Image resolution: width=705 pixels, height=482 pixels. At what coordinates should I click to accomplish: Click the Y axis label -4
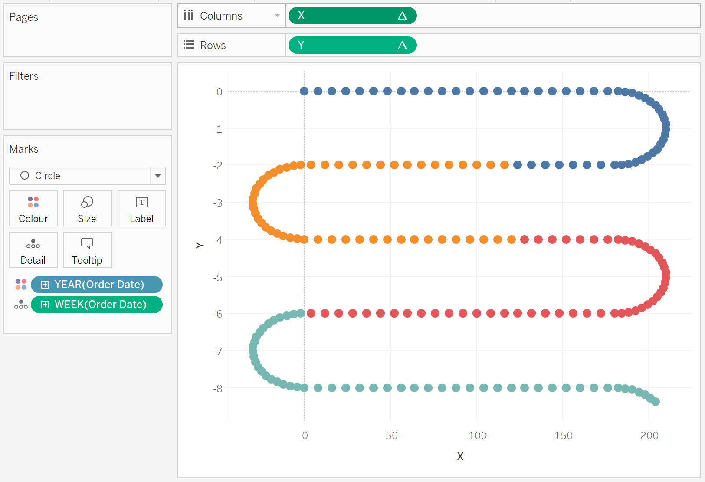tap(218, 240)
